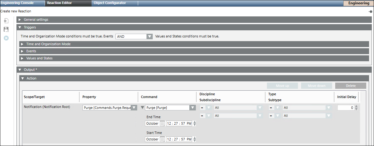The height and width of the screenshot is (146, 374).
Task: Click the End Time spinner arrows
Action: coord(195,123)
